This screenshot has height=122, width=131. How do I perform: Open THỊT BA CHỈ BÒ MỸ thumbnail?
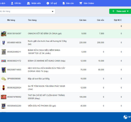click(3, 97)
